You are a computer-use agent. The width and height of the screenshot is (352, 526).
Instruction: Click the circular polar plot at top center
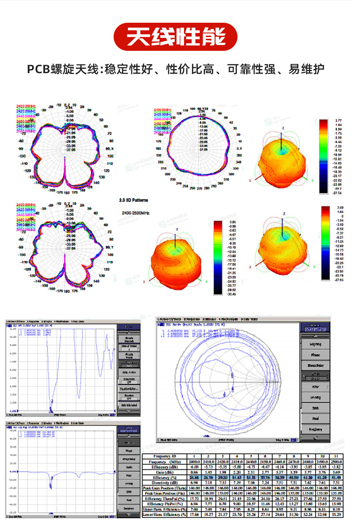coord(199,146)
